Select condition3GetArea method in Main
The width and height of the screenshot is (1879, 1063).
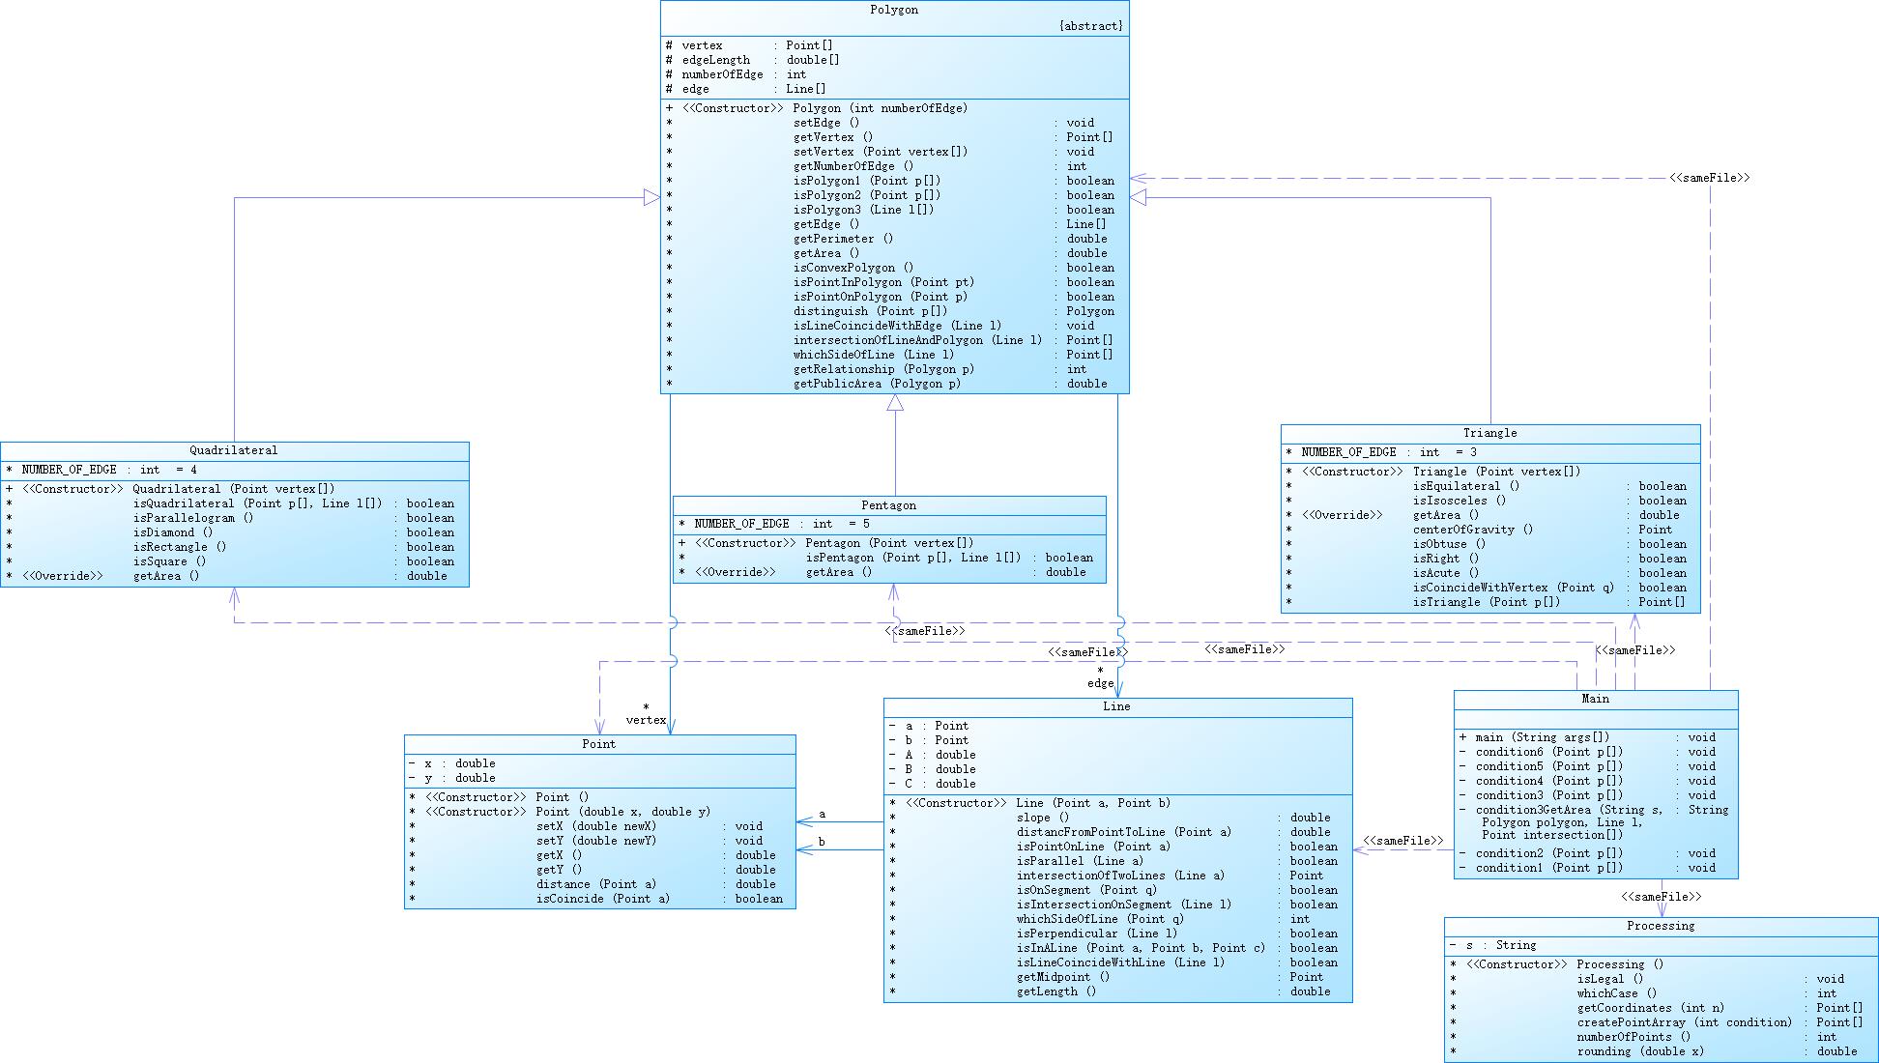click(x=1534, y=810)
